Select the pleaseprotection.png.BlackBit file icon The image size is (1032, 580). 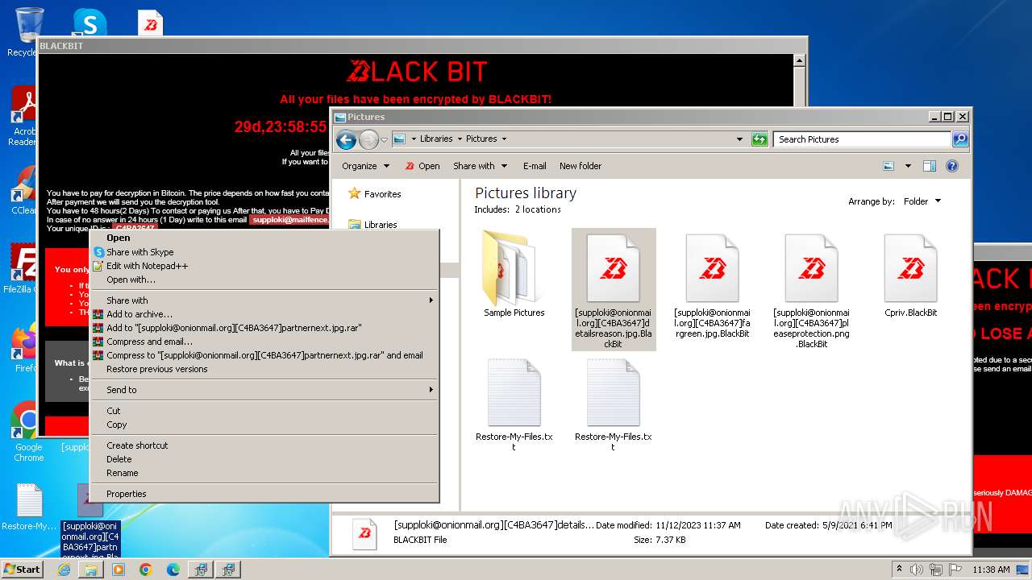(811, 269)
